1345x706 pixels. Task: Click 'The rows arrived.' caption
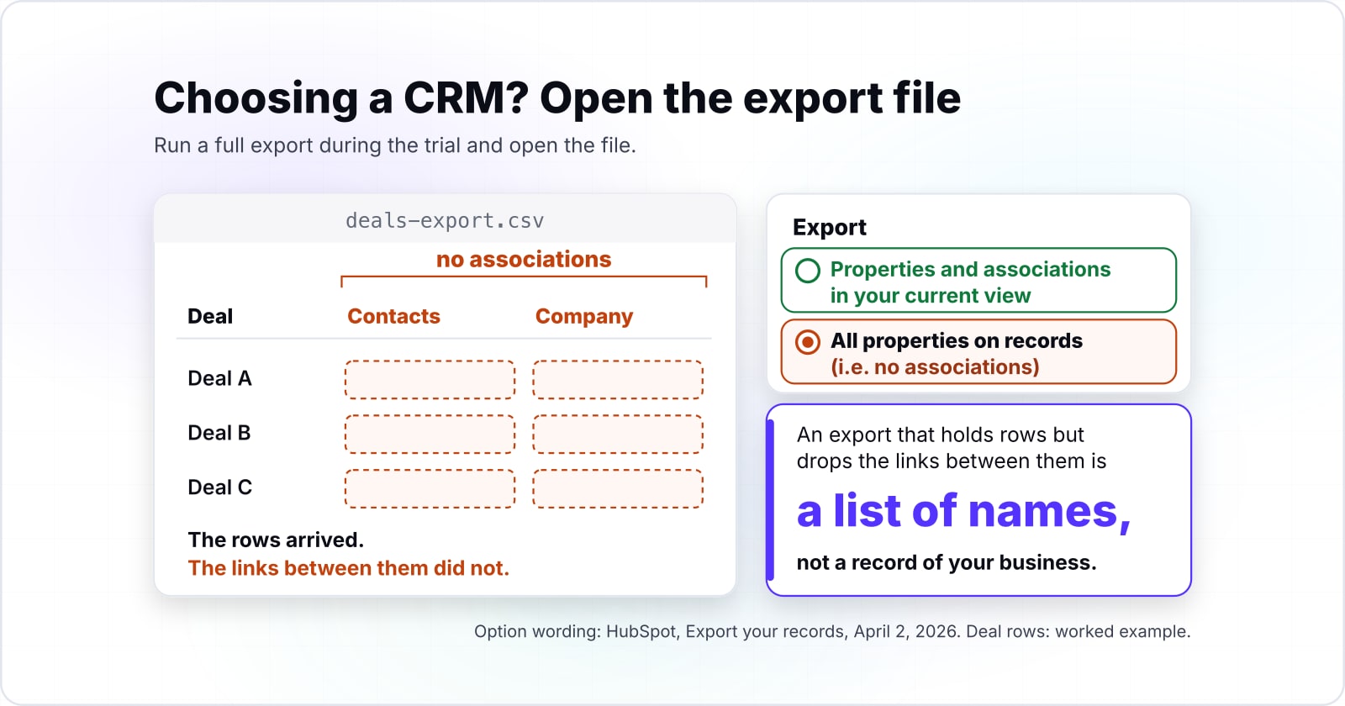click(276, 540)
